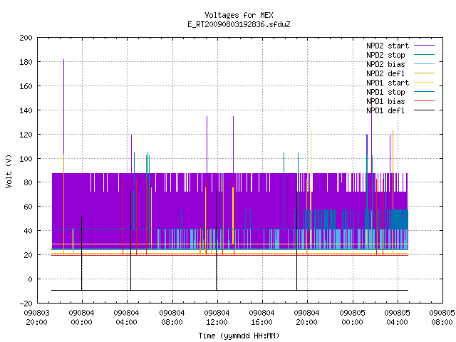Click the NPD2 stop green legend line
Screen dimensions: 456x342
coord(425,55)
